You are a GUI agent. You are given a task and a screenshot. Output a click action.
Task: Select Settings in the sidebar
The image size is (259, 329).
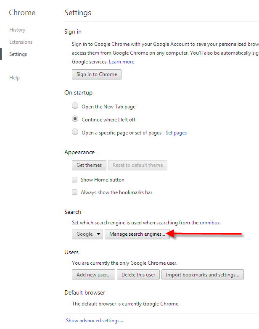(18, 54)
